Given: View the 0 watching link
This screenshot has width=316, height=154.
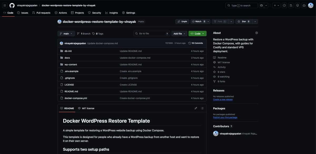Looking at the screenshot, I should coord(221,77).
